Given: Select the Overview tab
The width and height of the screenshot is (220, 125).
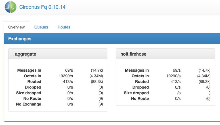Looking at the screenshot, I should coord(16,27).
